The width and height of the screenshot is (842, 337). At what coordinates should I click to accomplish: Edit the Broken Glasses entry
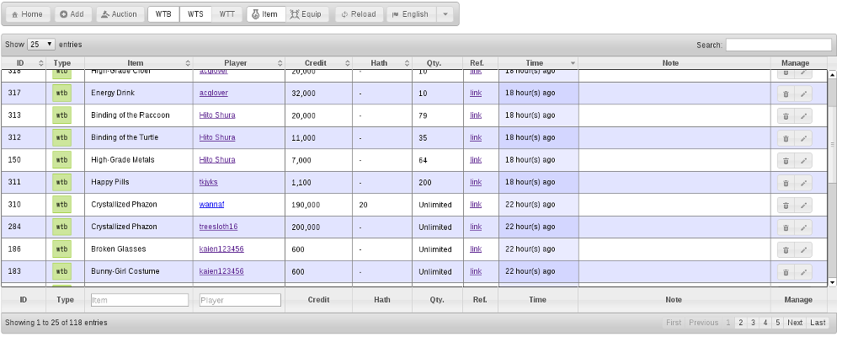tap(803, 250)
